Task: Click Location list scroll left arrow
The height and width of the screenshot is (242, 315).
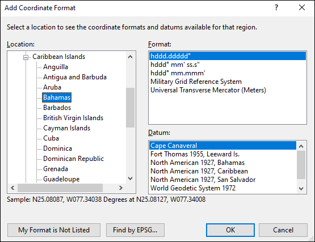Action: [12, 188]
